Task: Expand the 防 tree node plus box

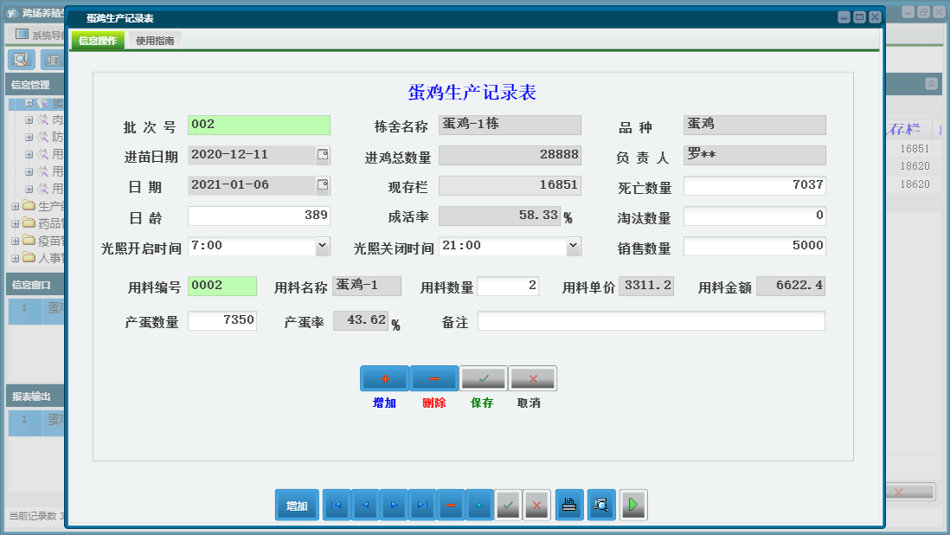Action: (29, 137)
